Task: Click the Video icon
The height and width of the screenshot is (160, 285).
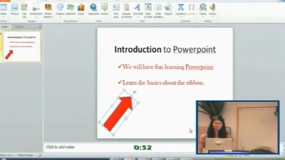Action: pyautogui.click(x=203, y=8)
